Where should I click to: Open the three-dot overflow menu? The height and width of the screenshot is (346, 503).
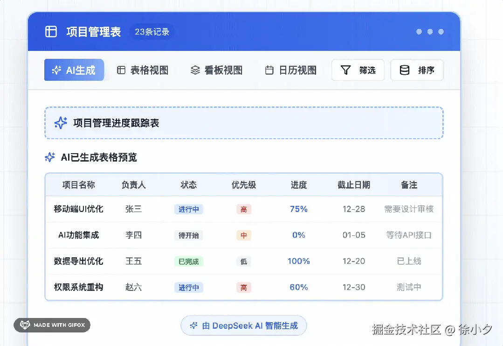pos(430,32)
